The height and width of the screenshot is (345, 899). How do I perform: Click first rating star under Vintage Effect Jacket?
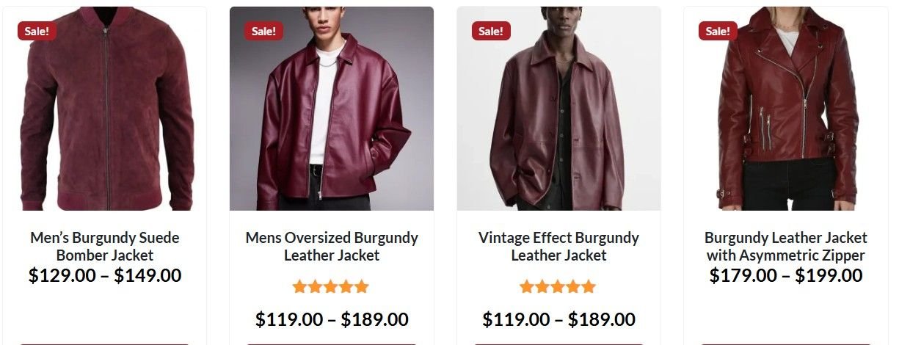point(528,287)
